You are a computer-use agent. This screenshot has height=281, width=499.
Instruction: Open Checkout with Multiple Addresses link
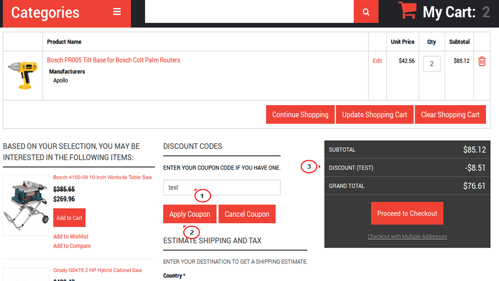[407, 237]
